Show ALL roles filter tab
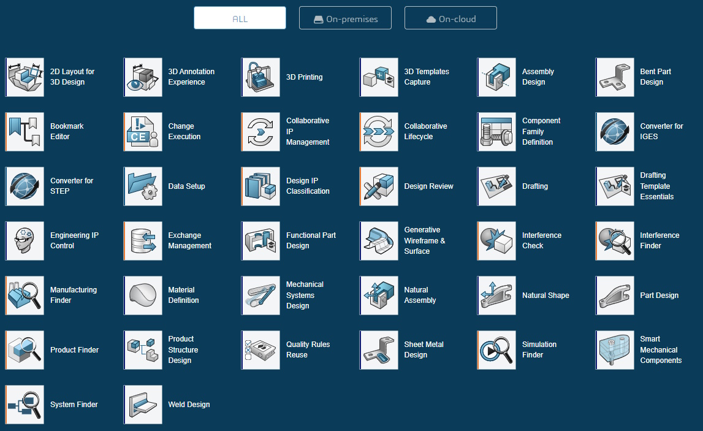The image size is (703, 431). (x=240, y=18)
